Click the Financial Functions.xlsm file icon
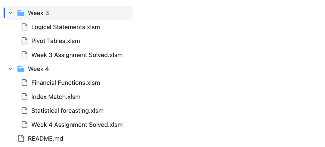Image resolution: width=325 pixels, height=147 pixels. 24,83
